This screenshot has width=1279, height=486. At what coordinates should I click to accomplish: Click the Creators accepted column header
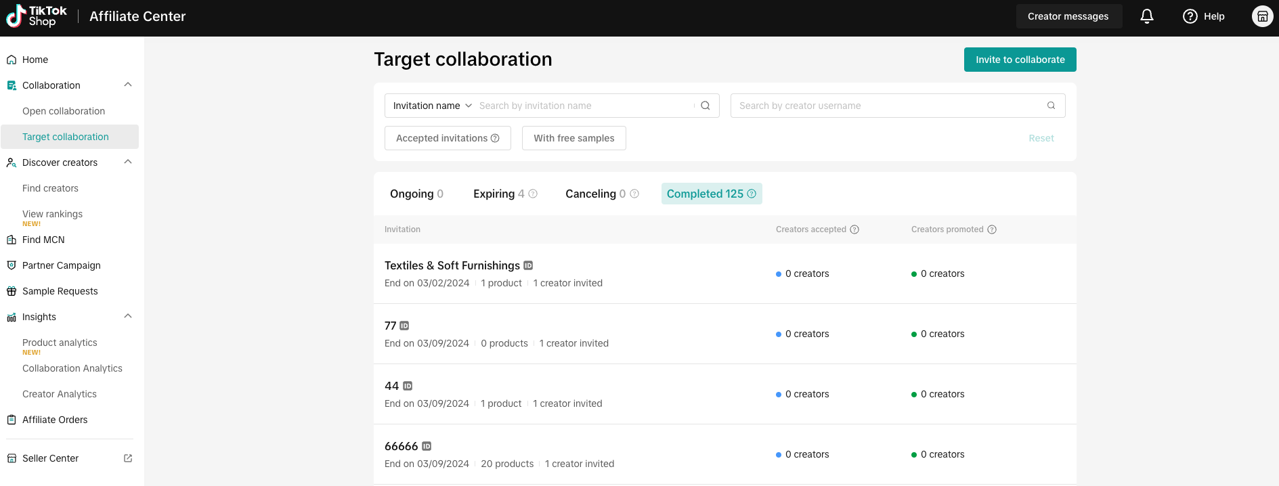click(811, 229)
